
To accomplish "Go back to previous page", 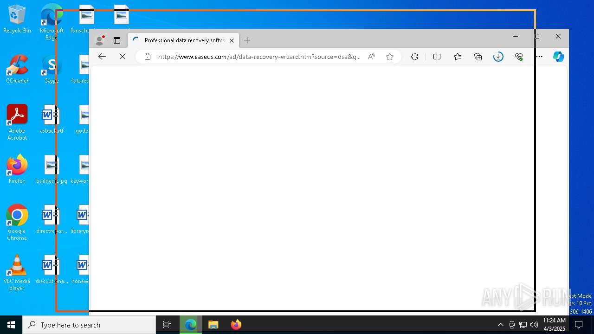I will click(x=102, y=57).
